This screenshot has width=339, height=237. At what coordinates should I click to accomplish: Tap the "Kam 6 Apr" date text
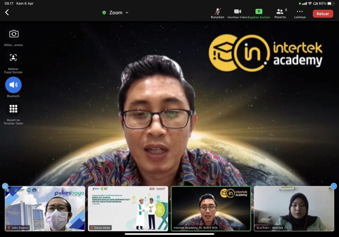[x=25, y=3]
